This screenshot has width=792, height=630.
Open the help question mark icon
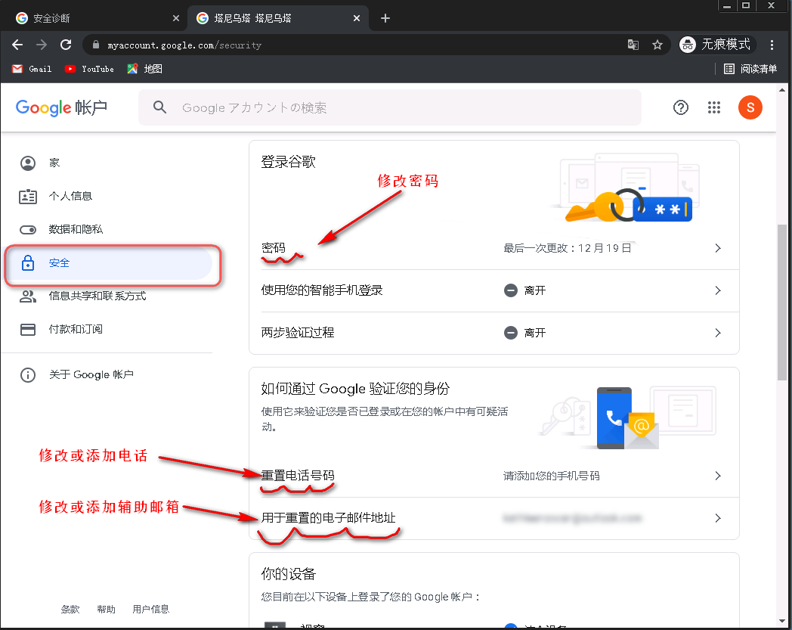tap(681, 107)
